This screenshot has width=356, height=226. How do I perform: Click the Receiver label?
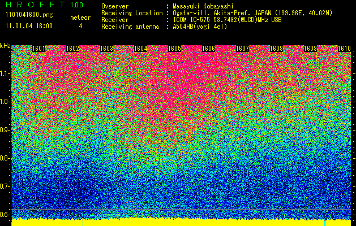coord(115,20)
